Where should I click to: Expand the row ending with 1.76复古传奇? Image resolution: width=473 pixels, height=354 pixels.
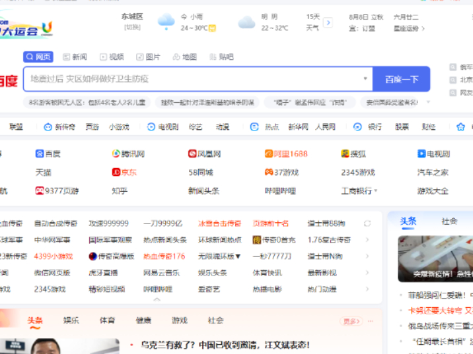(367, 240)
